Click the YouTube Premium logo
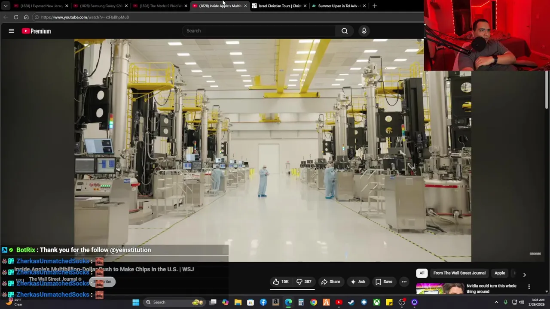This screenshot has width=550, height=309. (x=37, y=31)
